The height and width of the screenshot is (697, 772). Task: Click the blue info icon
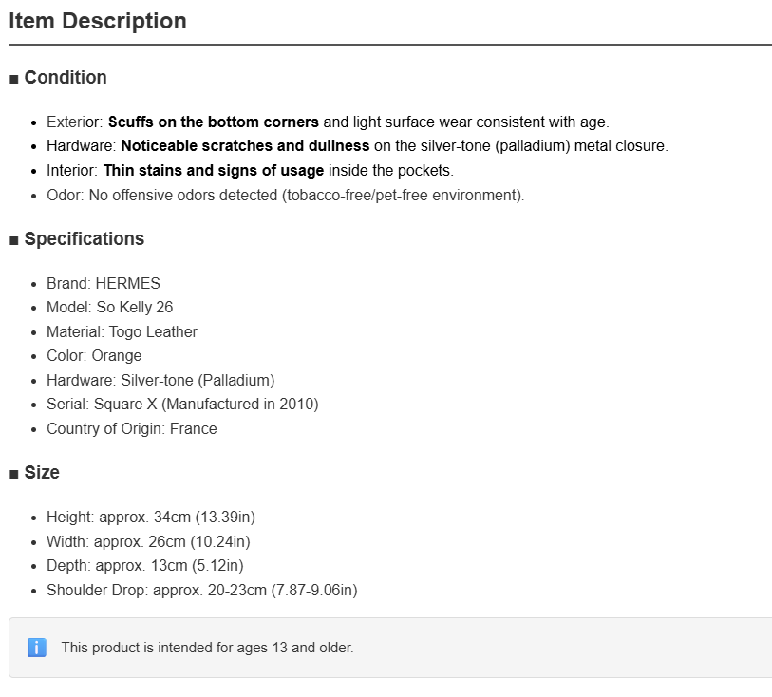tap(37, 648)
